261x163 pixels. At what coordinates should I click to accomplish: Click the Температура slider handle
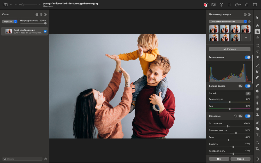click(x=229, y=102)
